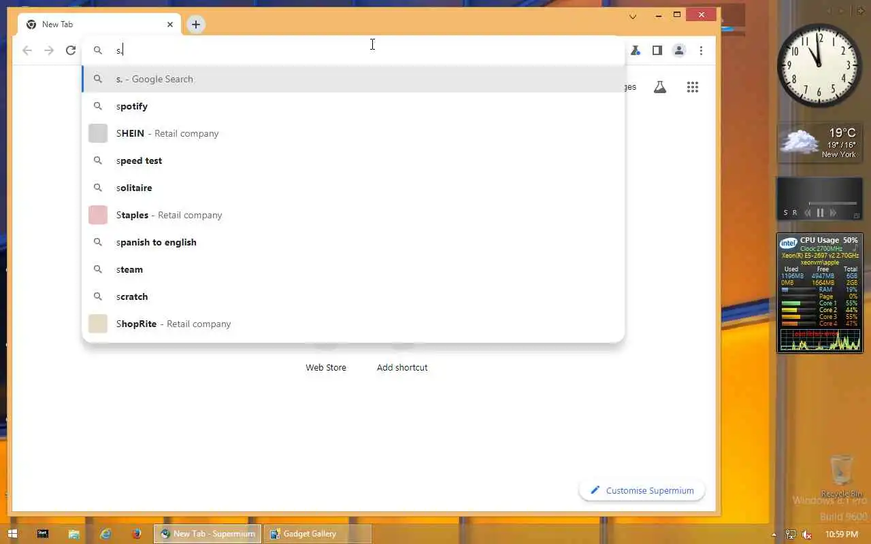Toggle repeat (R) in media gadget

tap(794, 213)
